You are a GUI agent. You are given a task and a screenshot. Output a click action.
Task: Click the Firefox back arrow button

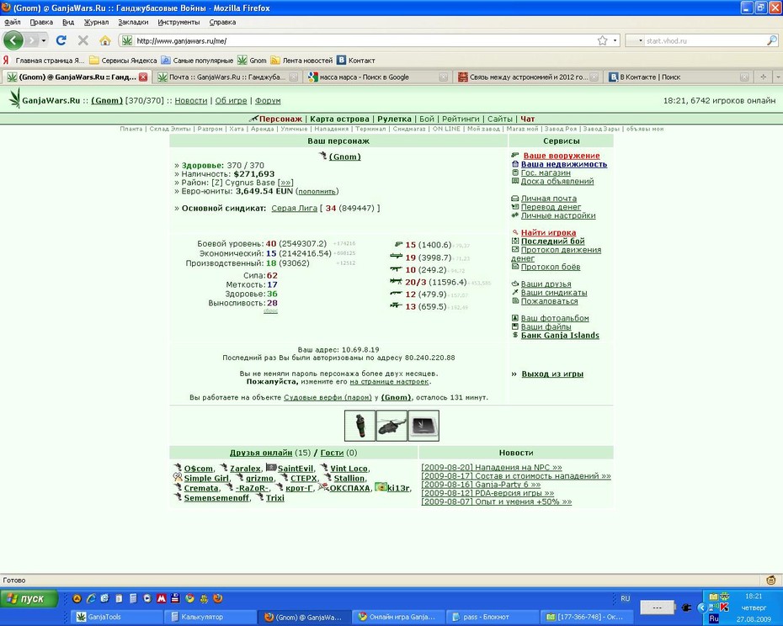point(13,40)
